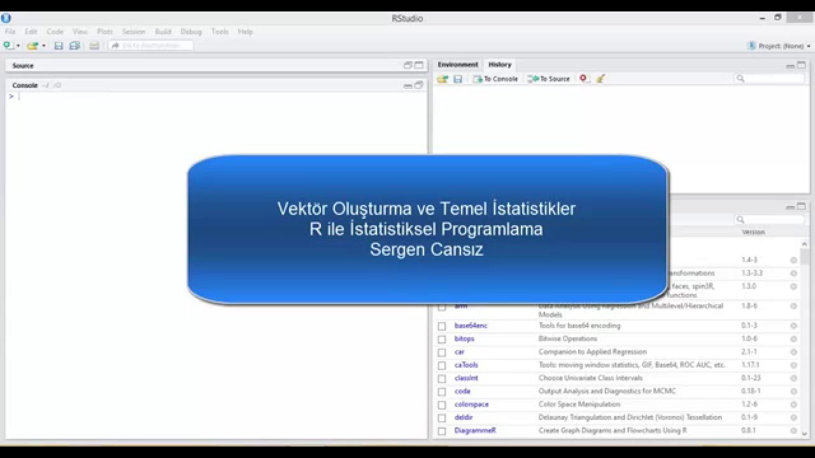Minimize the History pane
815x458 pixels.
pos(790,66)
